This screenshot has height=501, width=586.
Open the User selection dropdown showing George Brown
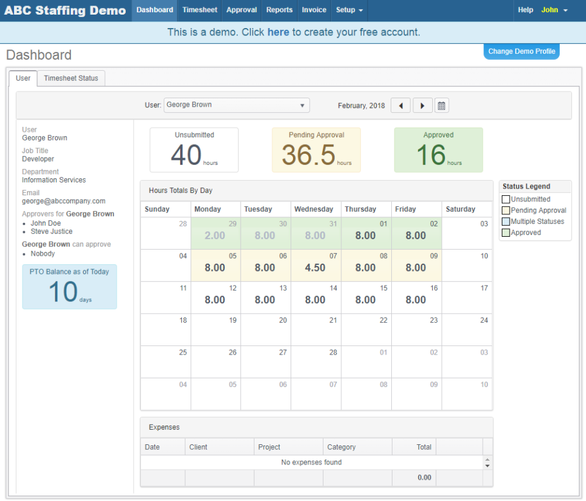point(236,105)
